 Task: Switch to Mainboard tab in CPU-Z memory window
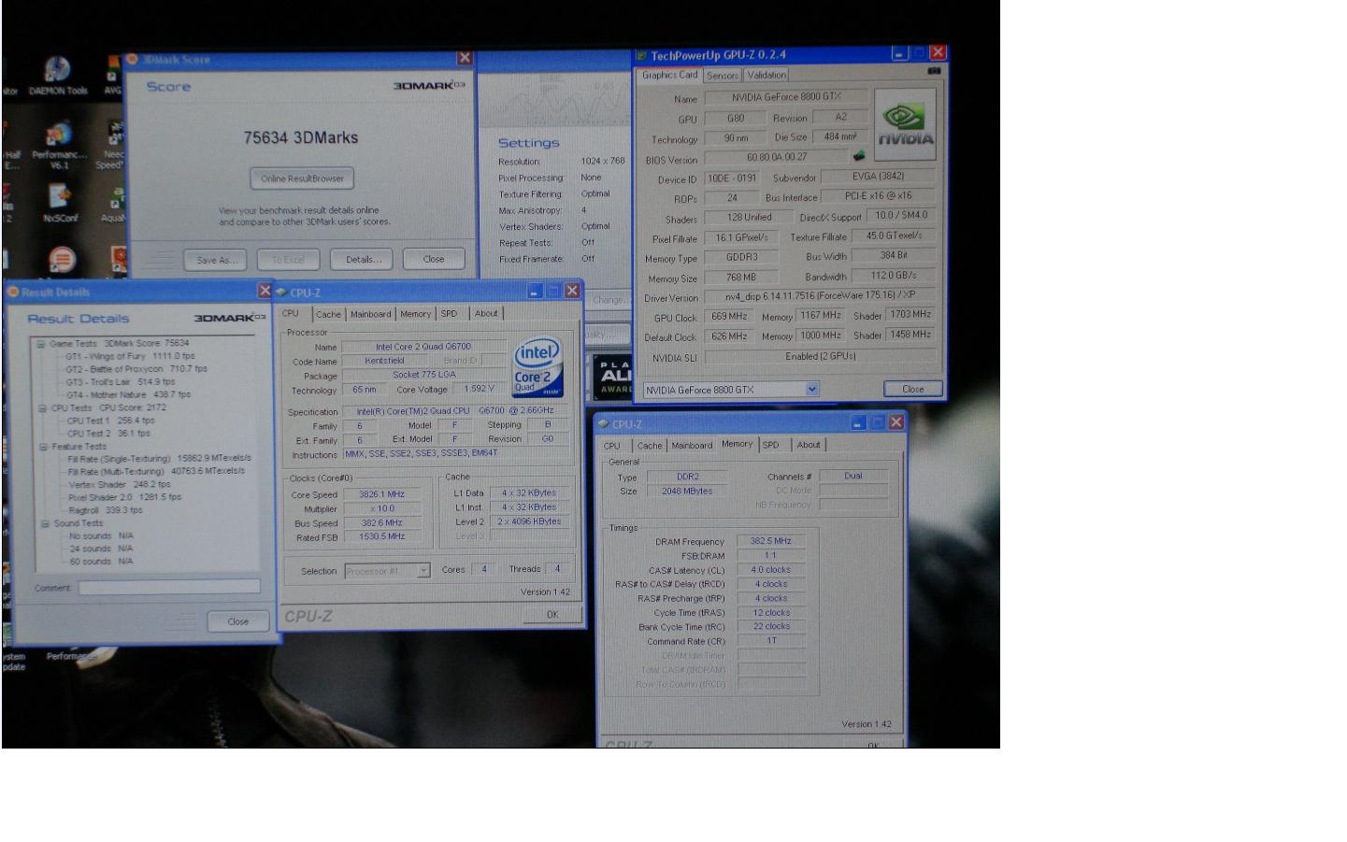(x=692, y=446)
